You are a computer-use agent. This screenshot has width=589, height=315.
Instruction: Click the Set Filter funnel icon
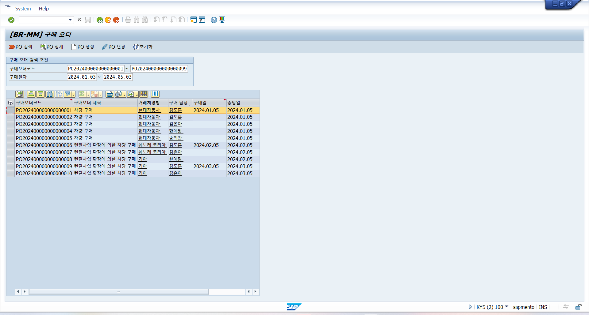point(68,94)
